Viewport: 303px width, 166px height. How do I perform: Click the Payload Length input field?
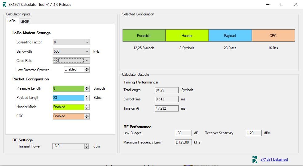[x=69, y=98]
